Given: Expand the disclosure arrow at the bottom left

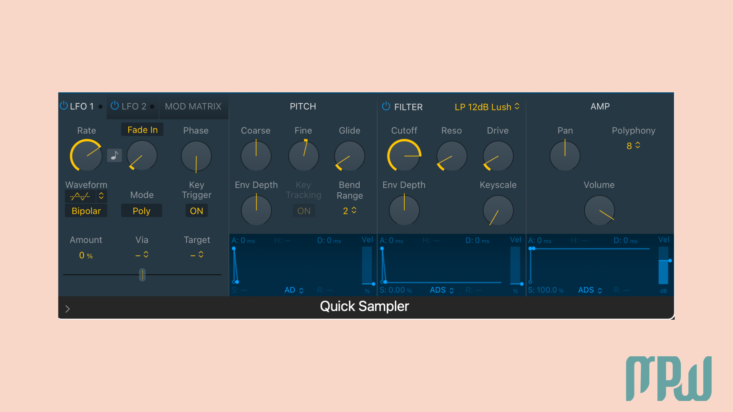Looking at the screenshot, I should [x=68, y=308].
